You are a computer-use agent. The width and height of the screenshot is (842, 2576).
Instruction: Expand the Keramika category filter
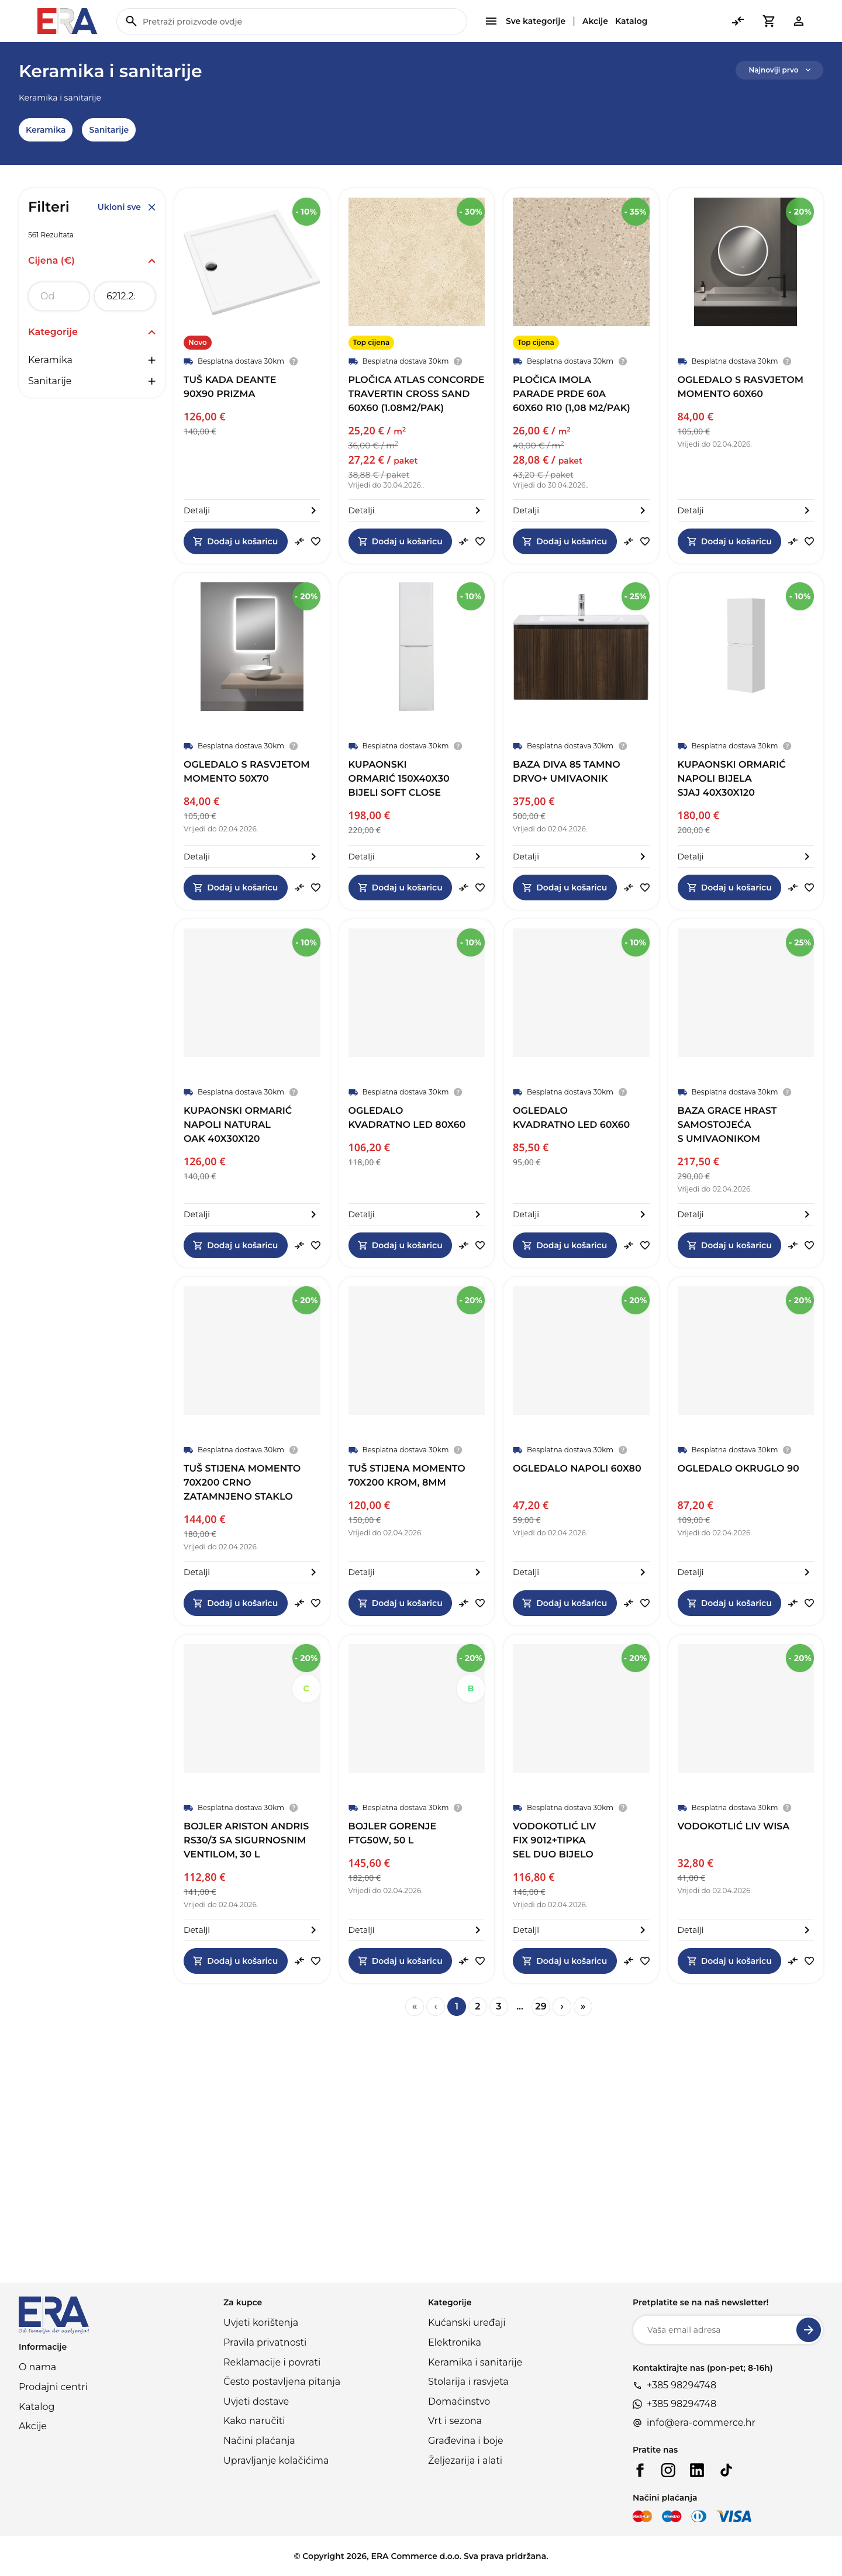tap(152, 360)
